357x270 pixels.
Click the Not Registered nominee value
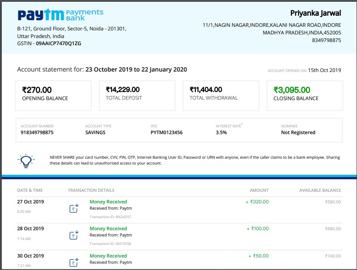click(298, 132)
